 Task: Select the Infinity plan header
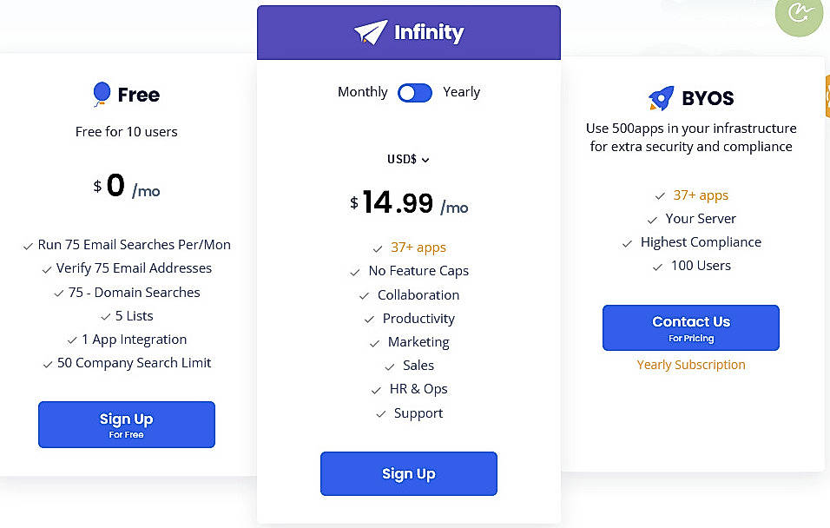408,30
